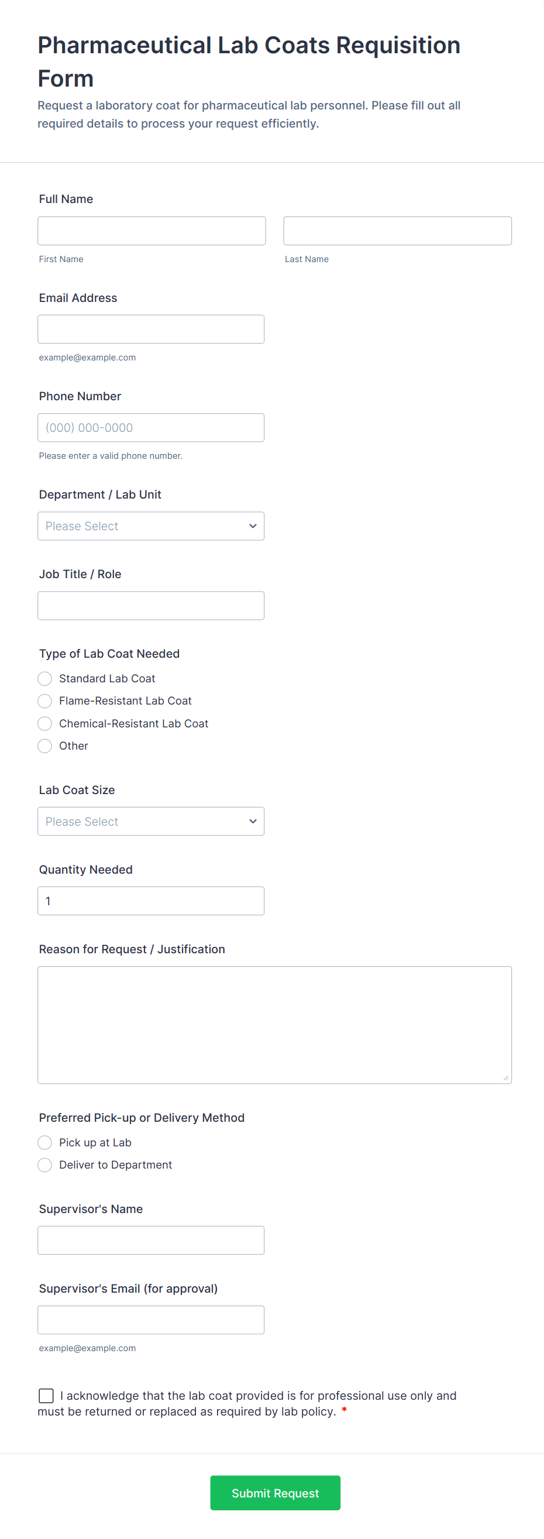
Task: Select Standard Lab Coat option
Action: point(45,679)
